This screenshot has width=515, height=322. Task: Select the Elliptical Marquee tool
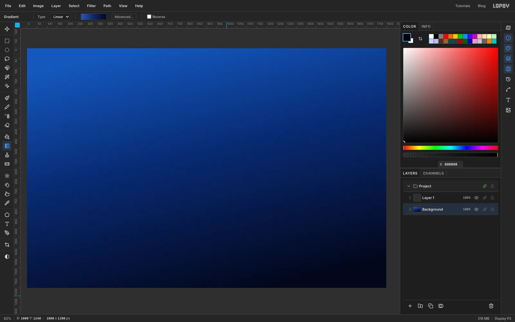(x=7, y=50)
